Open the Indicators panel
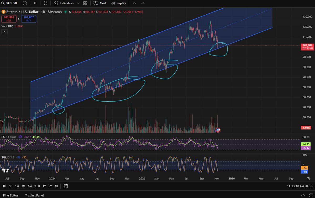This screenshot has height=198, width=315. 63,3
